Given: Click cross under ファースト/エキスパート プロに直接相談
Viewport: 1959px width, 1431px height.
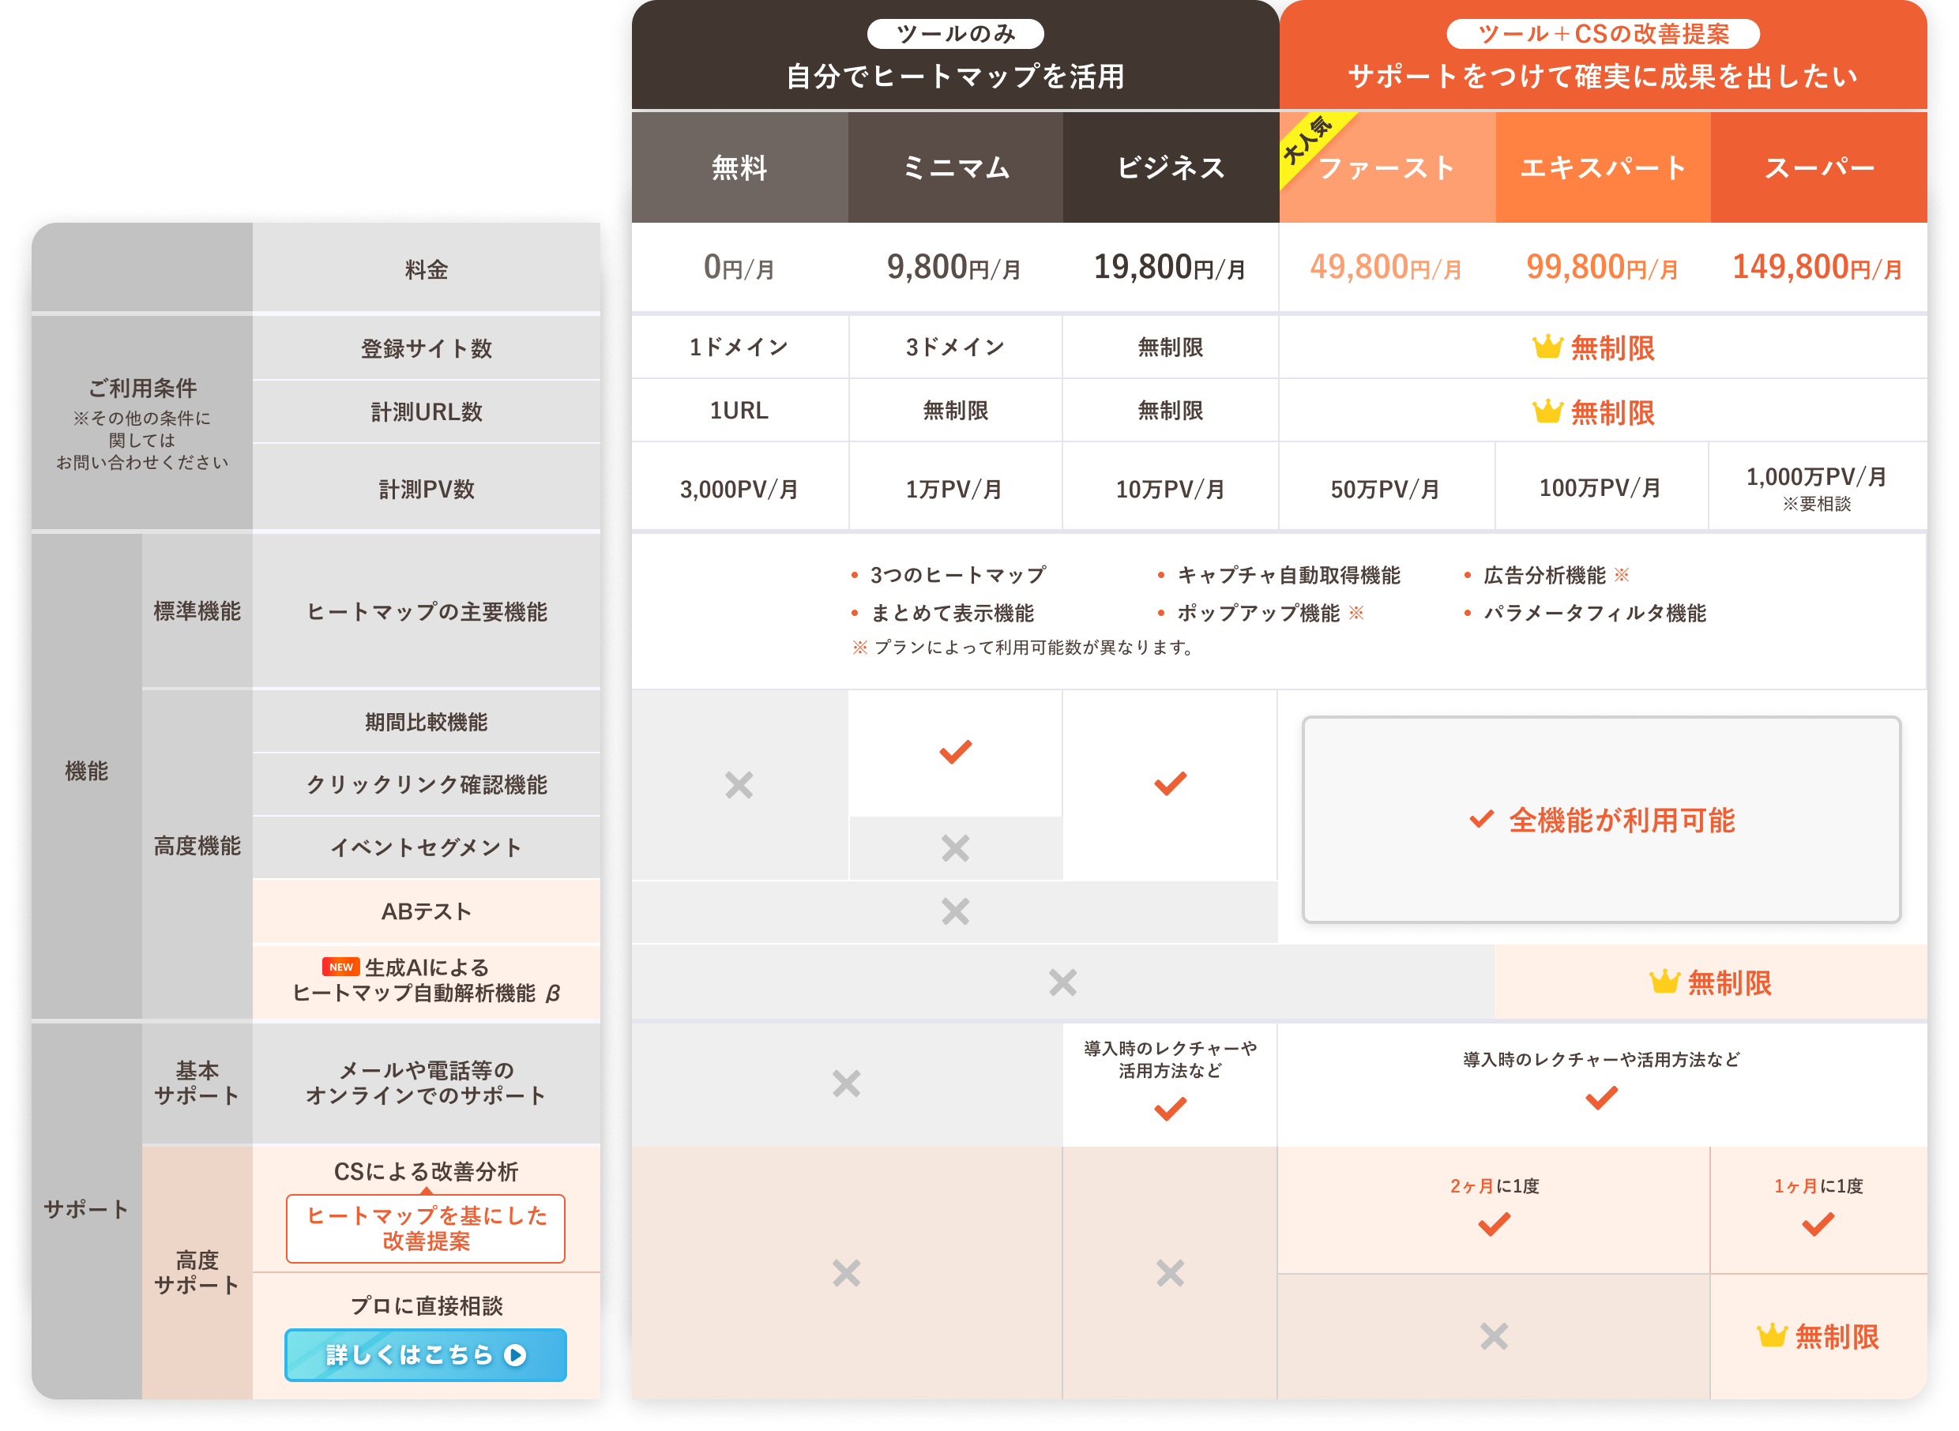Looking at the screenshot, I should [x=1494, y=1336].
